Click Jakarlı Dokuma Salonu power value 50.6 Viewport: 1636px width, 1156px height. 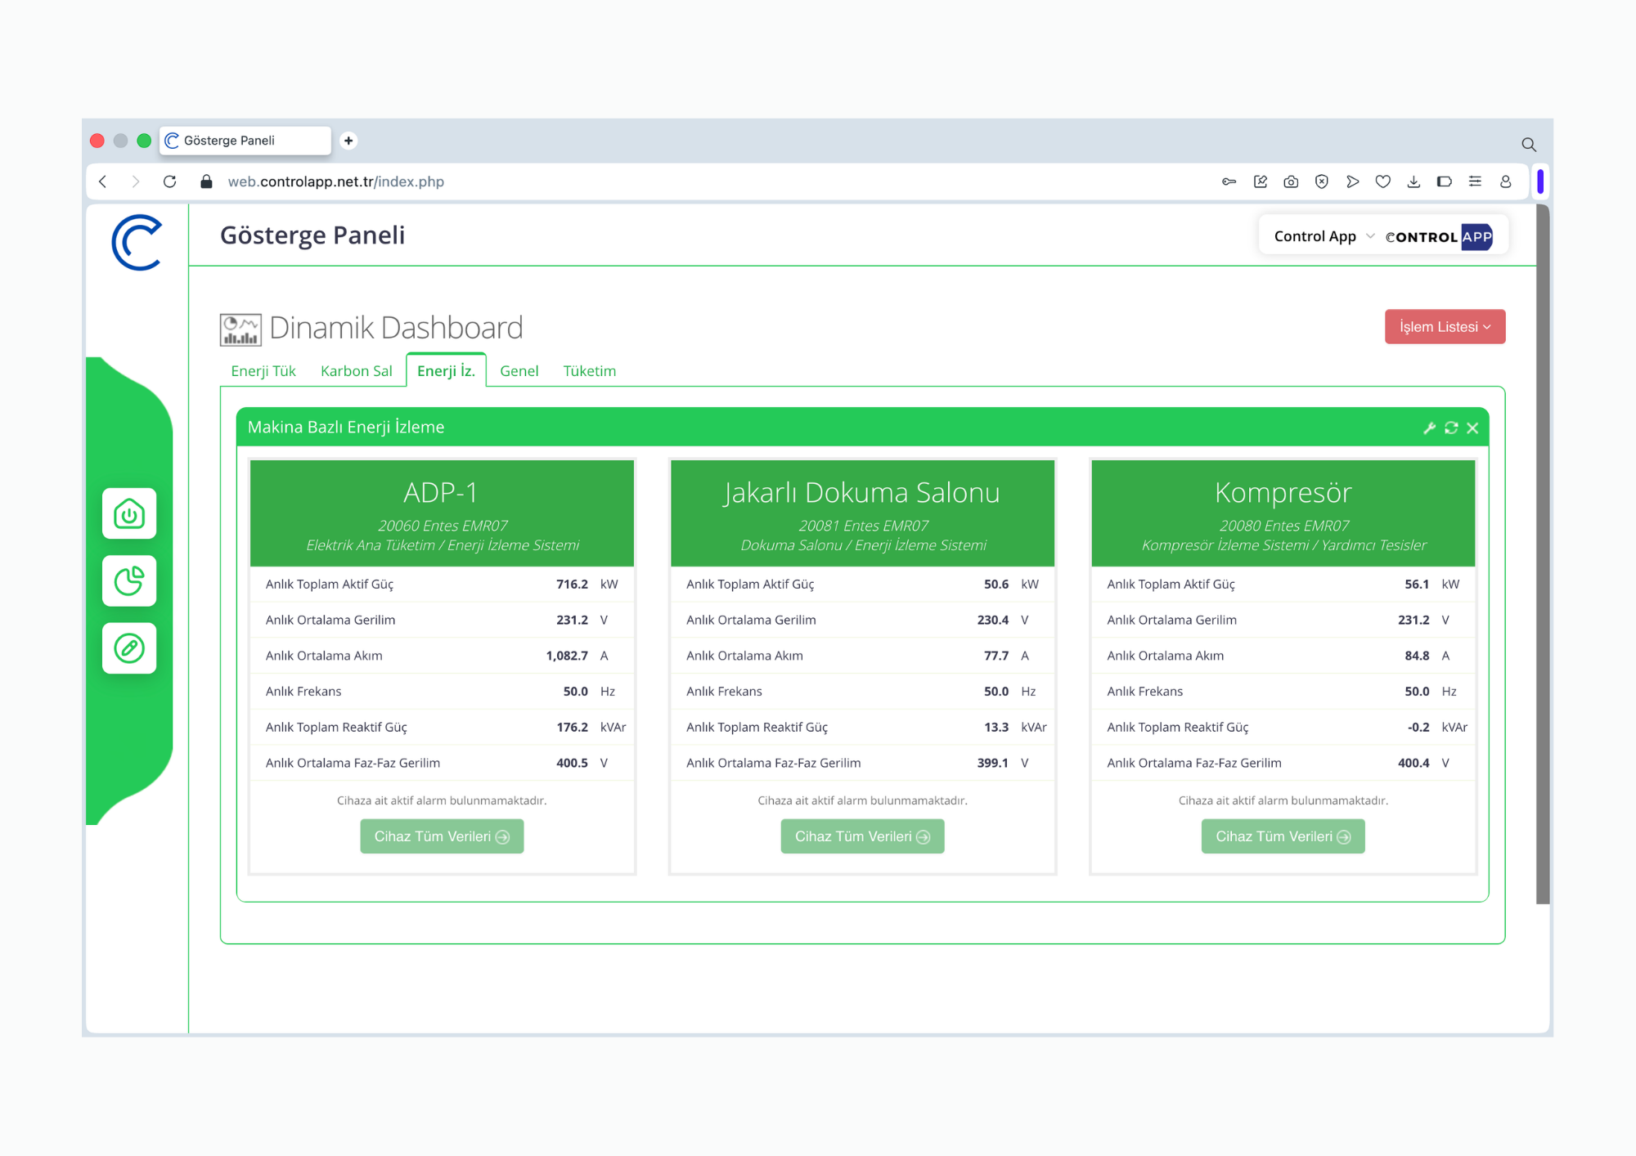click(x=996, y=584)
